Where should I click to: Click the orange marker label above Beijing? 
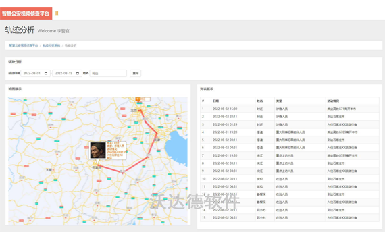[x=143, y=99]
